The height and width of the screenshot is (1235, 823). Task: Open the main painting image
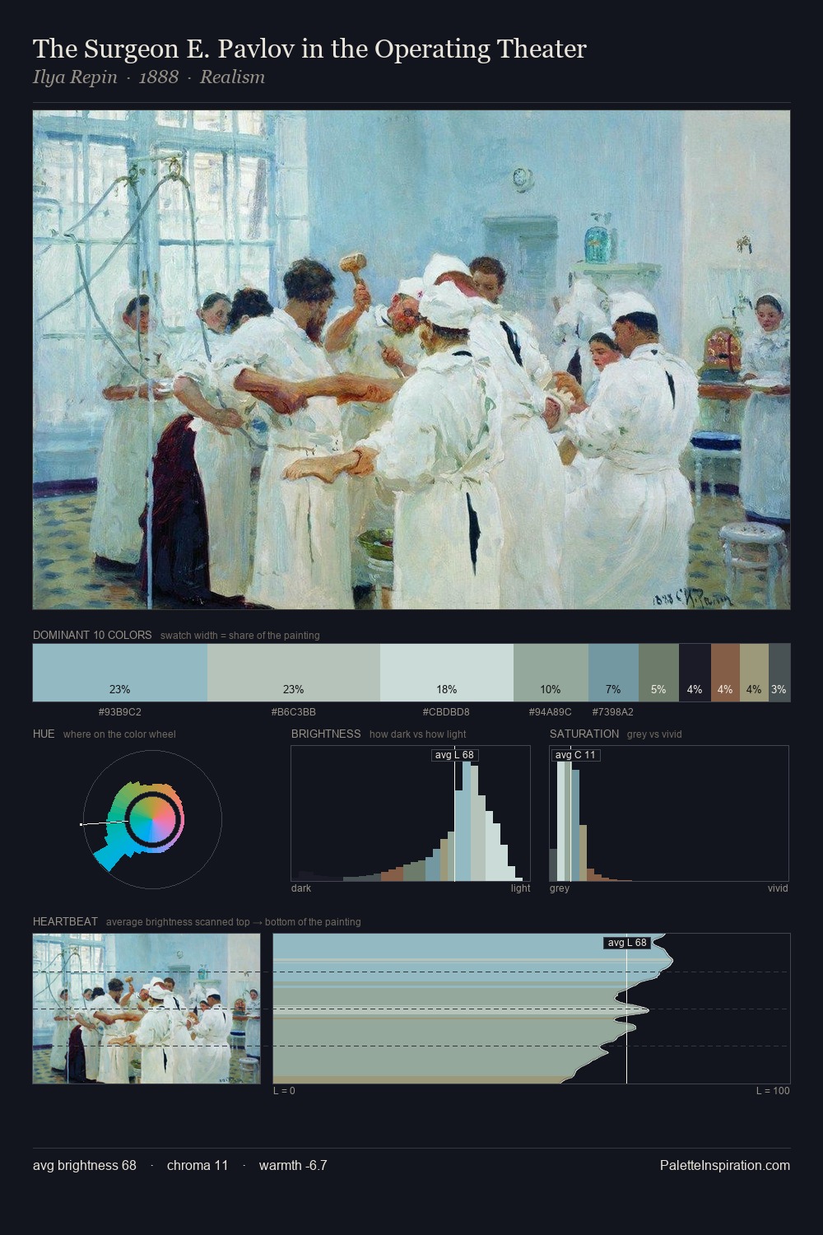411,360
